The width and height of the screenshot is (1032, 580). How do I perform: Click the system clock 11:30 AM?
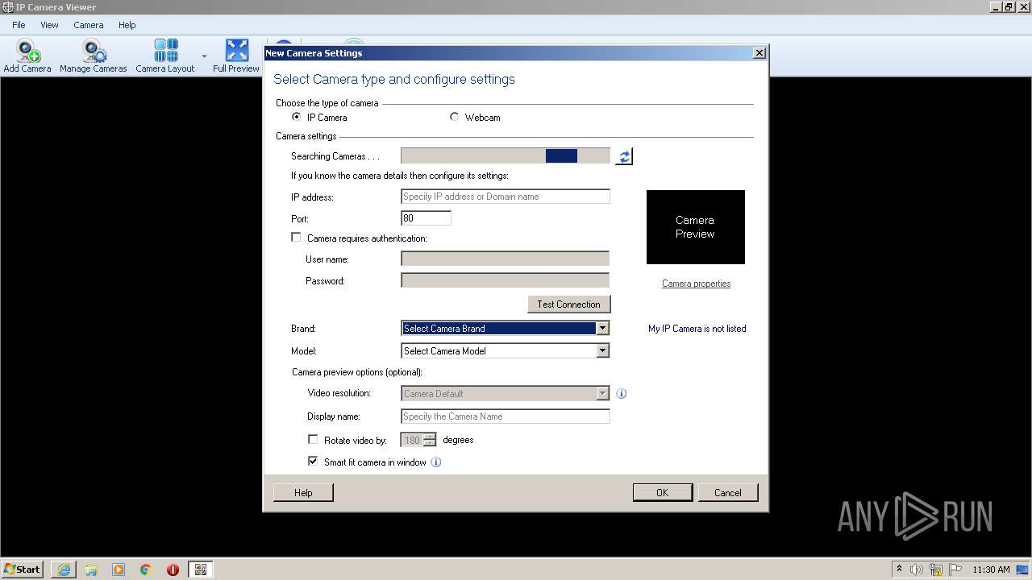point(991,570)
